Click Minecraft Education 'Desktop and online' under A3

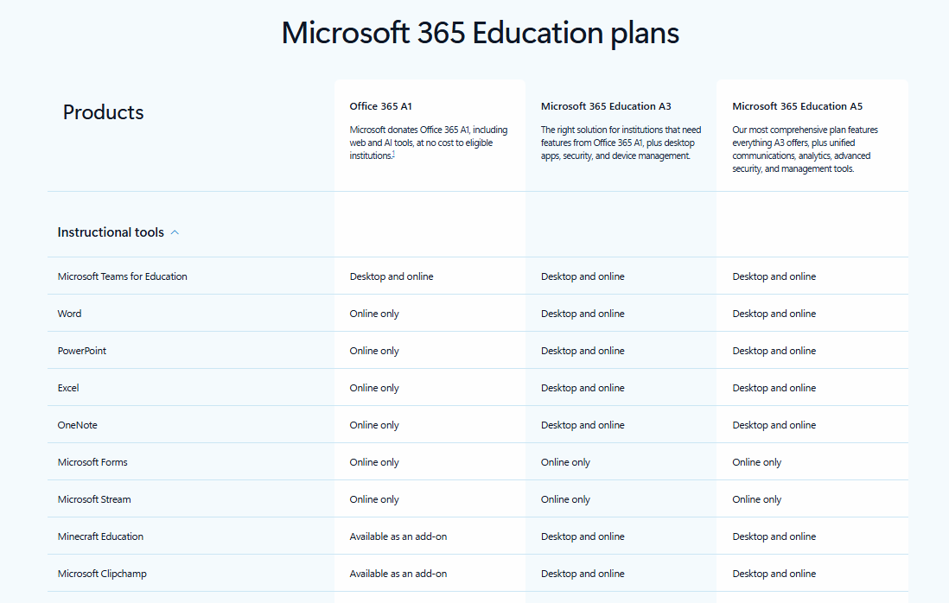(x=583, y=536)
